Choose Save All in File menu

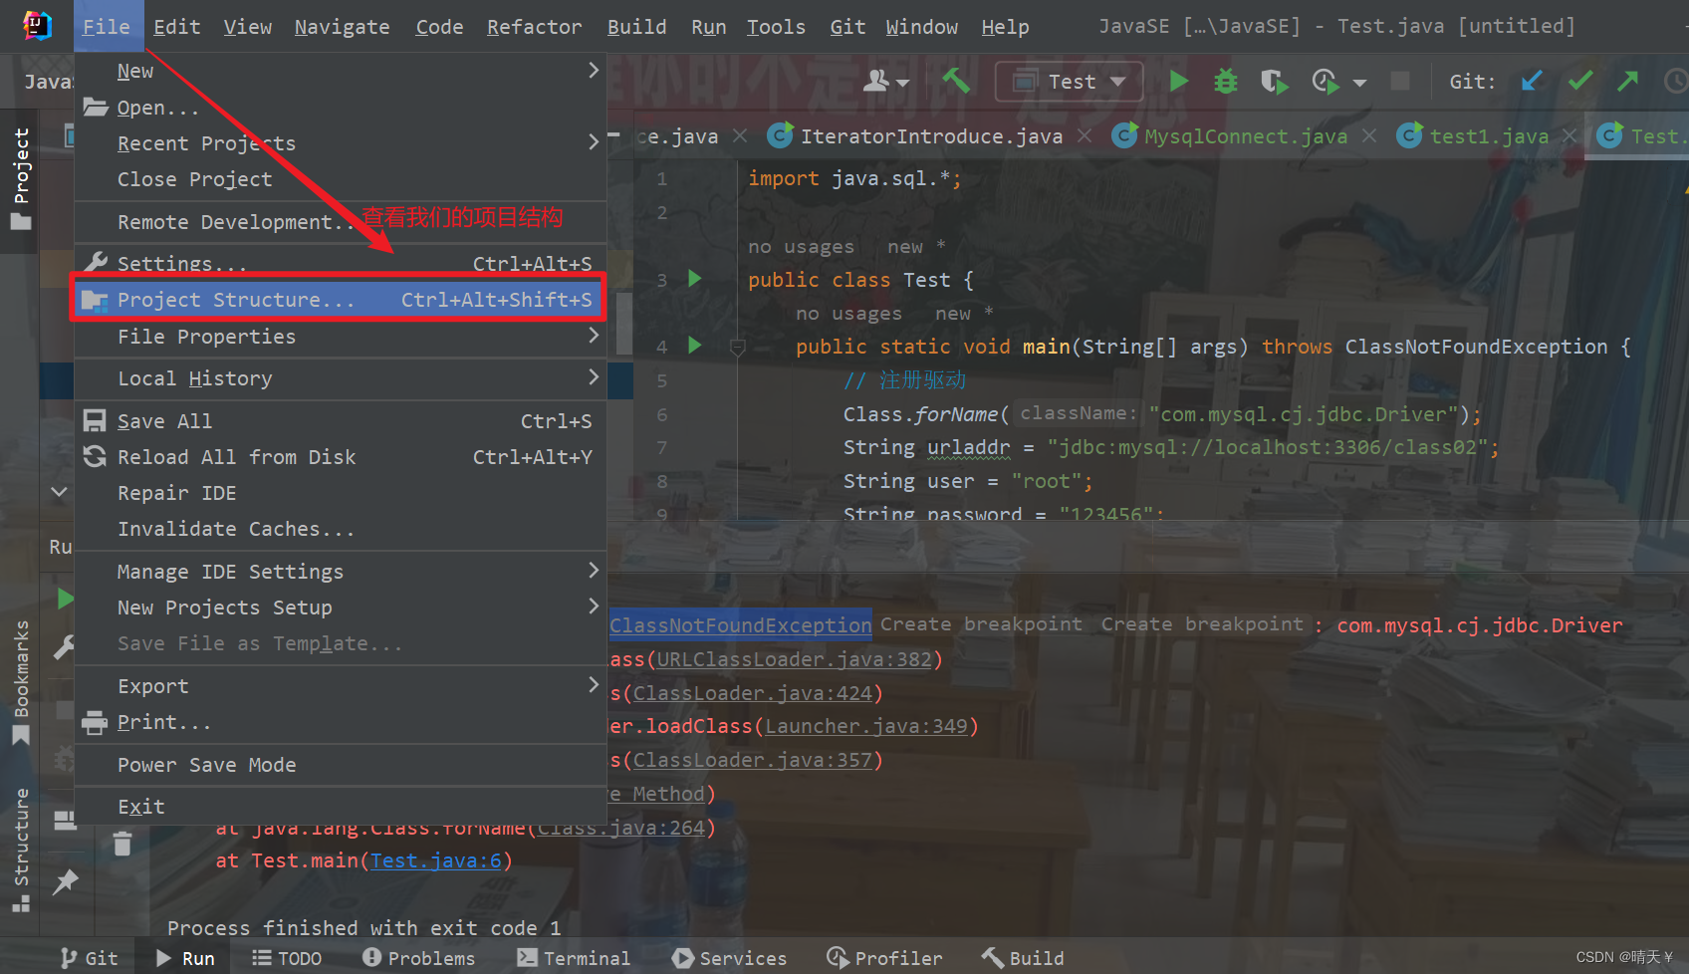pos(341,421)
